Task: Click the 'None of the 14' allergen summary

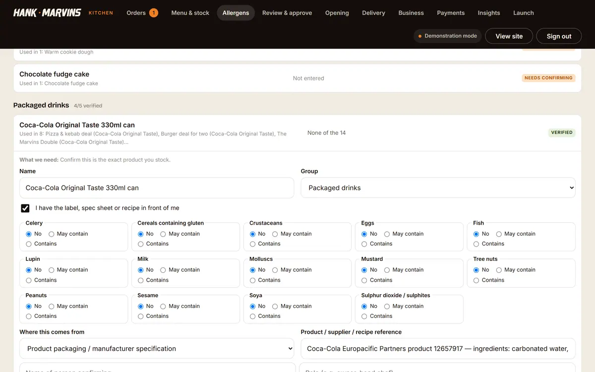Action: click(x=327, y=133)
